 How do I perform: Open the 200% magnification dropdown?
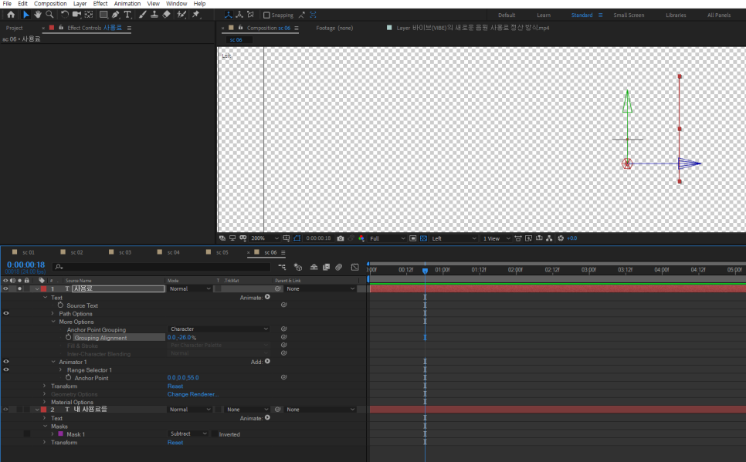coord(265,238)
